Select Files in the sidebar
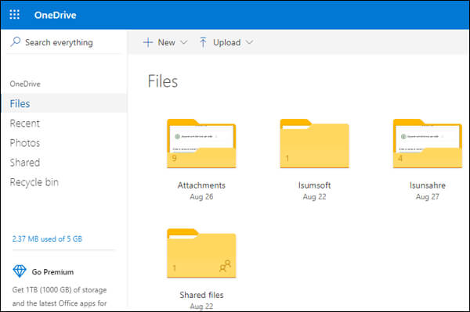 pos(64,103)
